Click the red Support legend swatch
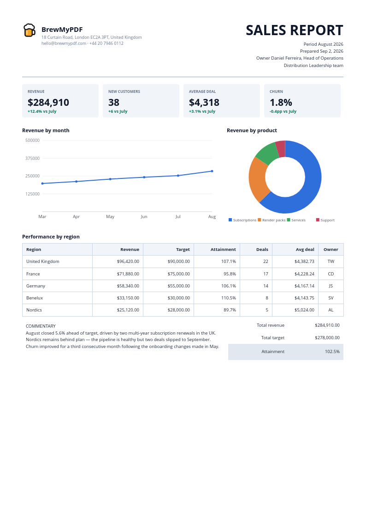366x519 pixels. [x=318, y=220]
